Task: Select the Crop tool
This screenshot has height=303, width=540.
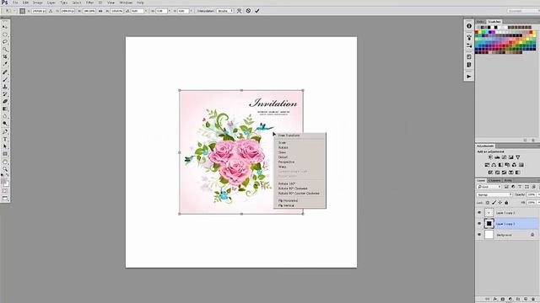Action: tap(5, 56)
